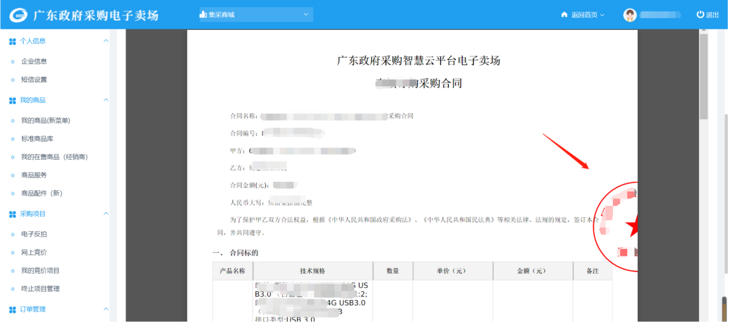The image size is (729, 322).
Task: Click the 单价（元） table header
Action: pyautogui.click(x=452, y=271)
